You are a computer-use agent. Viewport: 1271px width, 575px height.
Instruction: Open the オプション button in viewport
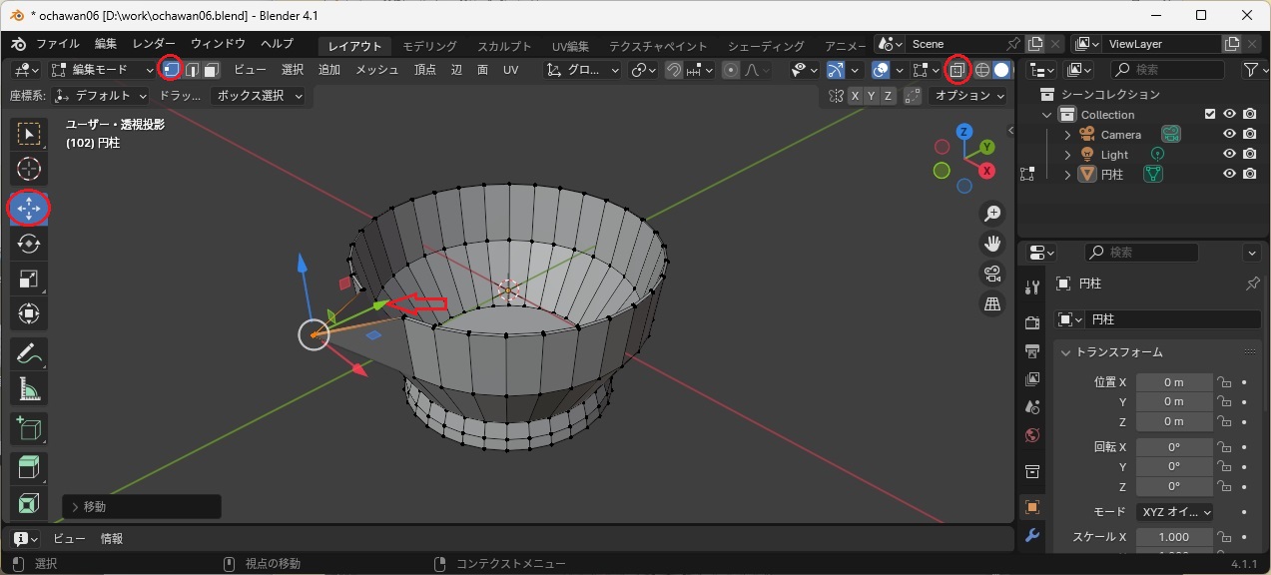(968, 96)
